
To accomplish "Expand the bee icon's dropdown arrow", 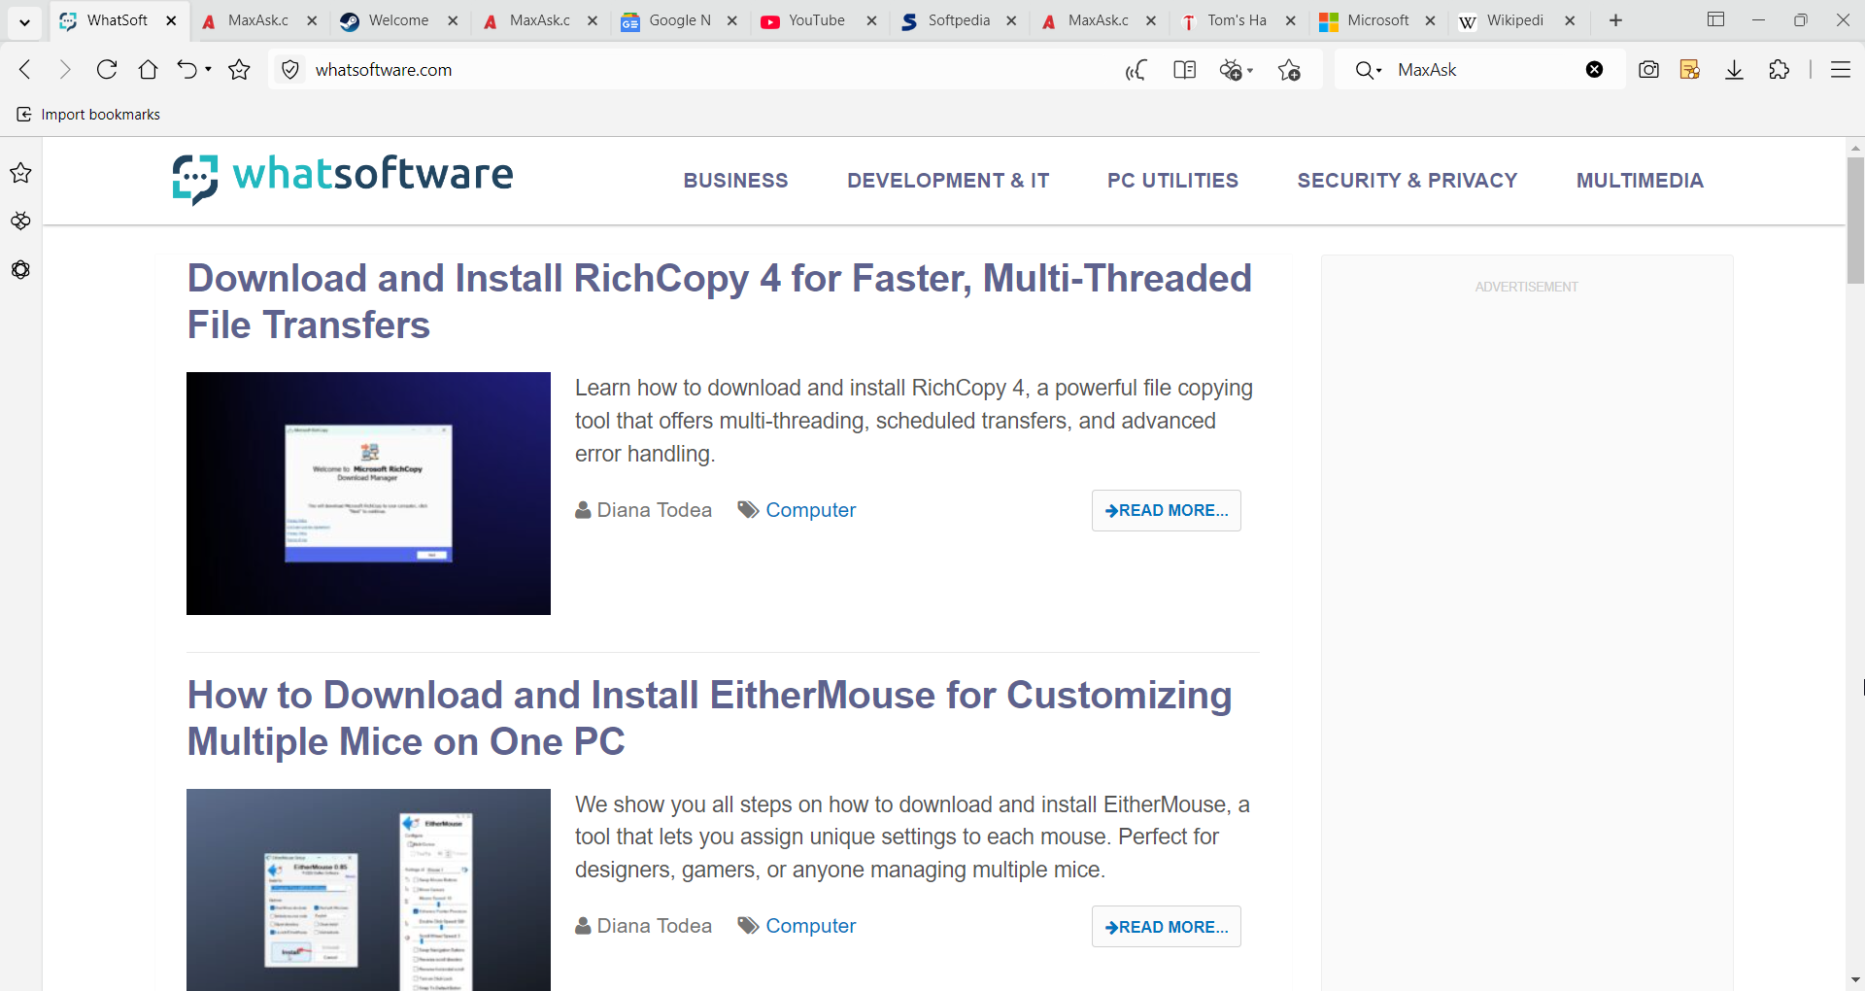I will (1248, 69).
